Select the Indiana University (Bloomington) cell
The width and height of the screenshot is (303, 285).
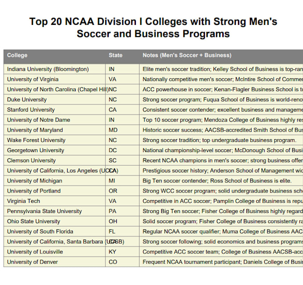coord(48,69)
